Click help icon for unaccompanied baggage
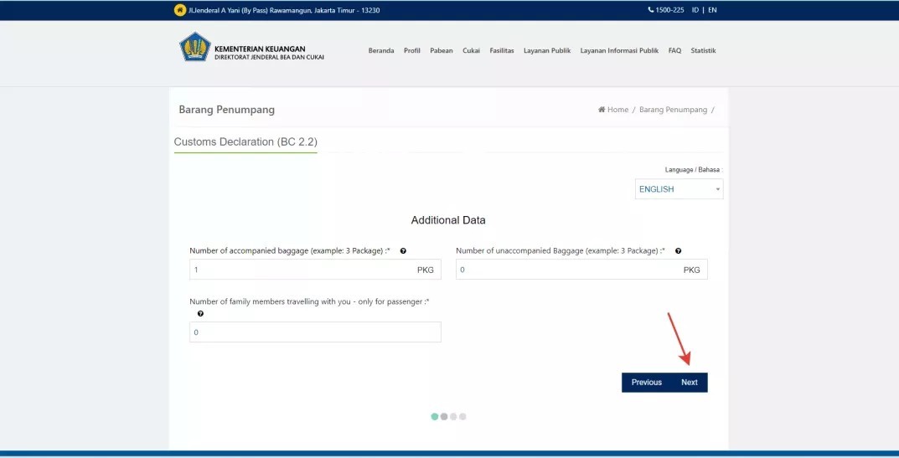This screenshot has width=899, height=458. 678,251
